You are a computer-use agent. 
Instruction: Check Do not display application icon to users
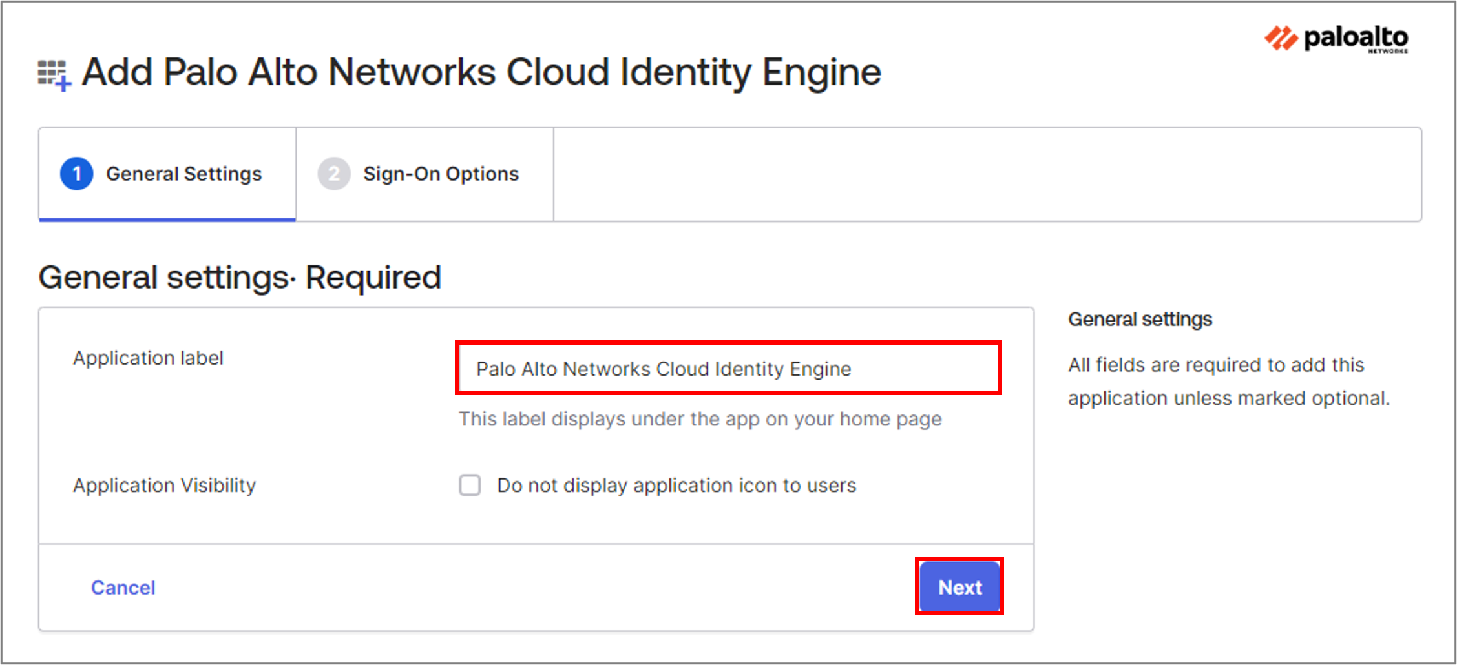pyautogui.click(x=470, y=485)
